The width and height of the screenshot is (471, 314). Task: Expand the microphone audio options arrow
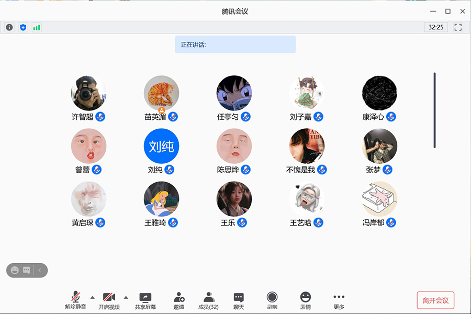pyautogui.click(x=93, y=297)
